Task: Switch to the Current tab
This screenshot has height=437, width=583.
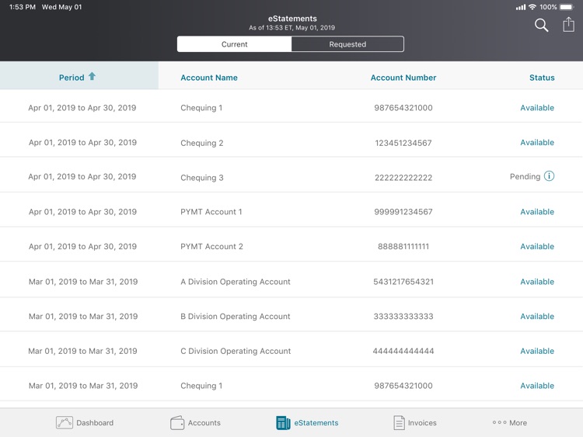Action: point(234,44)
